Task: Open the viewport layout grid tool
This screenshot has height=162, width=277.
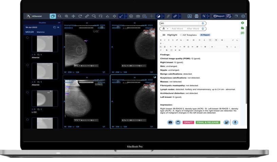Action: (x=145, y=16)
